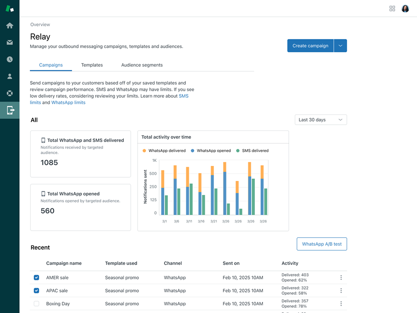Click the Create campaign button

pos(310,46)
